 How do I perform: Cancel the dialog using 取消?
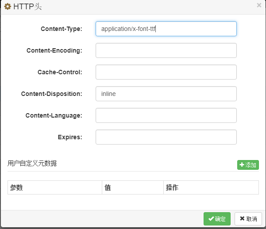[248, 219]
